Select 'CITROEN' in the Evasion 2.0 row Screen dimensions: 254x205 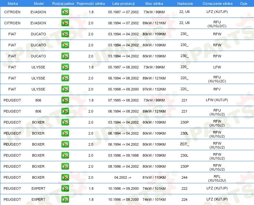pos(12,23)
